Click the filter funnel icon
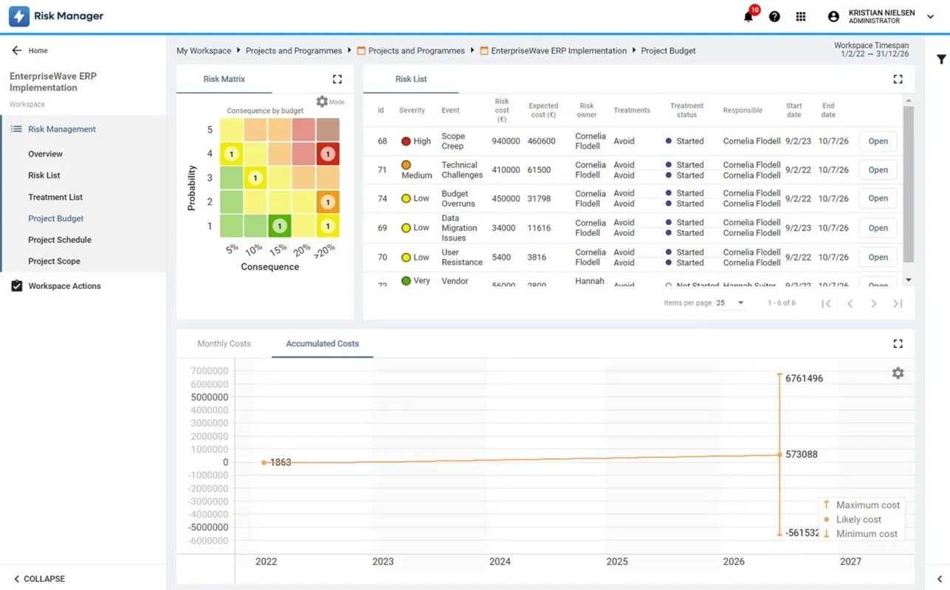The image size is (950, 590). (x=941, y=60)
